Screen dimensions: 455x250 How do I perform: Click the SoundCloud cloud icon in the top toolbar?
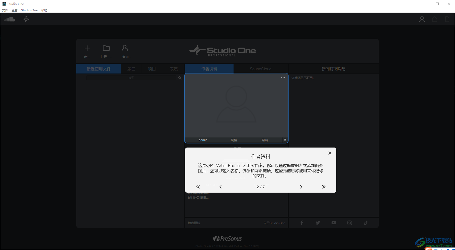pos(10,19)
